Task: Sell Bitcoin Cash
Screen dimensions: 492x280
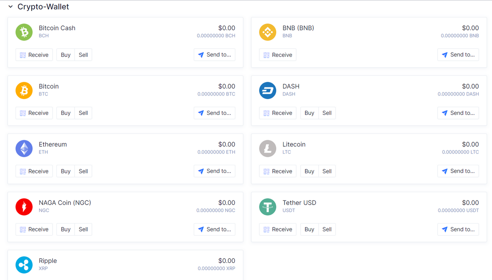Action: coord(83,55)
